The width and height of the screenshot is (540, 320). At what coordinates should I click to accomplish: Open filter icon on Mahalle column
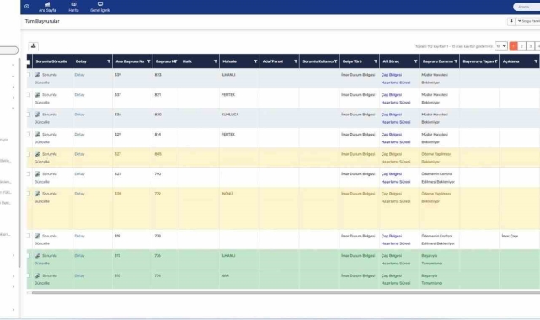click(x=255, y=61)
